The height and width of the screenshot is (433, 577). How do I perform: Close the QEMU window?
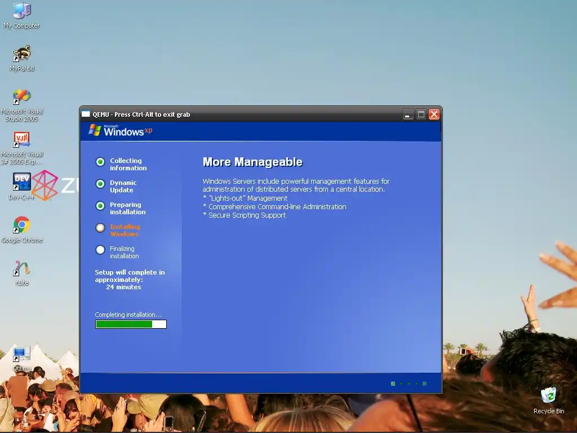coord(434,114)
